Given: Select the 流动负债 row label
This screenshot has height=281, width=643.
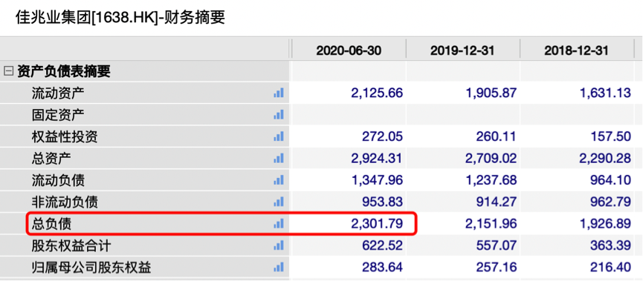Looking at the screenshot, I should pyautogui.click(x=58, y=180).
